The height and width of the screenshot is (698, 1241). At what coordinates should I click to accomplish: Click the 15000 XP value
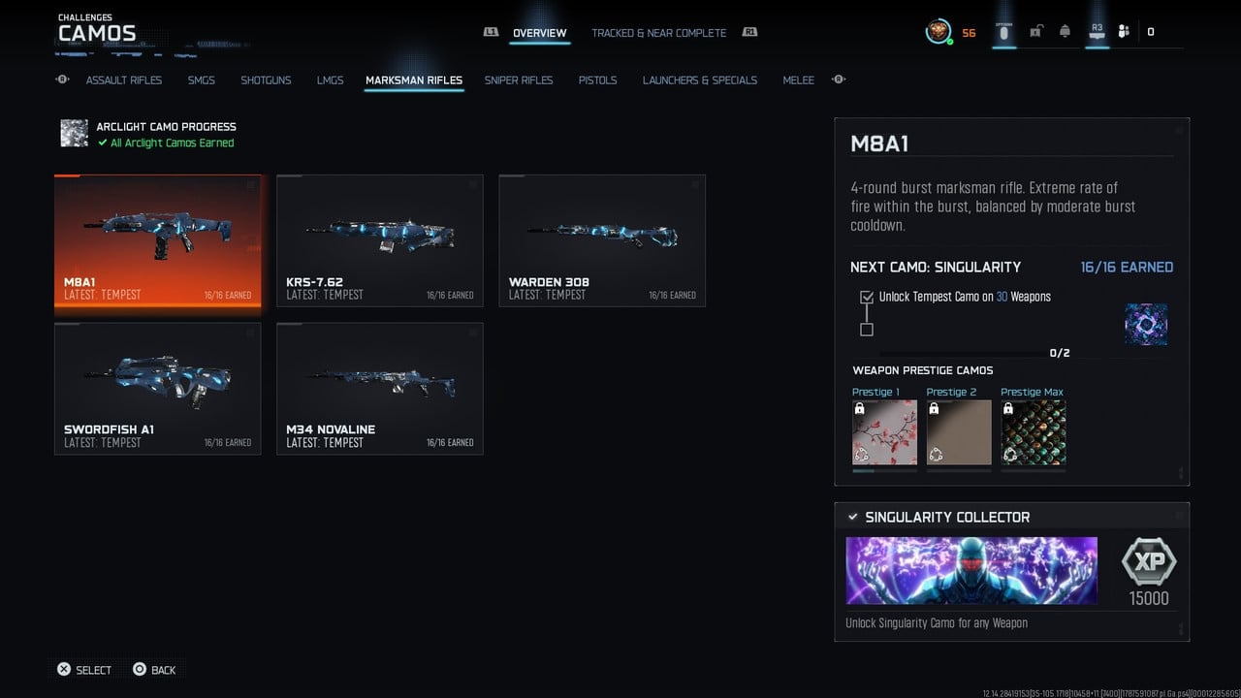(1149, 599)
